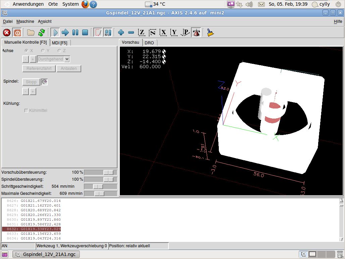The image size is (345, 259).
Task: Toggle skip lines with block delete icon
Action: coord(98,33)
